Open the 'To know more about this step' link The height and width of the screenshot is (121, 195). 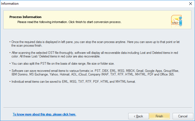coord(44,114)
